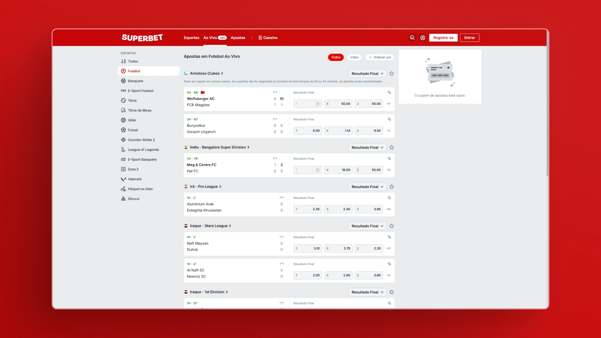Open Resultado Final dropdown for Iraque 1st Division

click(367, 292)
